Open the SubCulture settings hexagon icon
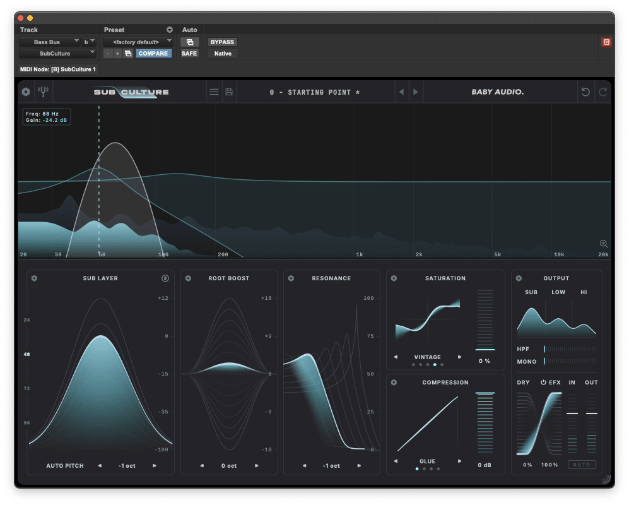Screen dimensions: 629x505 pyautogui.click(x=26, y=92)
